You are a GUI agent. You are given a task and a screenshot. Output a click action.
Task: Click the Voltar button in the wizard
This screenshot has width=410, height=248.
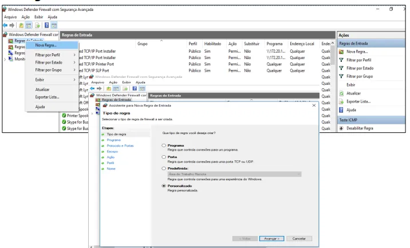[x=245, y=239]
